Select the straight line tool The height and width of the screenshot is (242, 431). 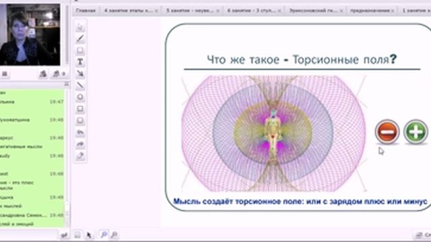[x=80, y=85]
